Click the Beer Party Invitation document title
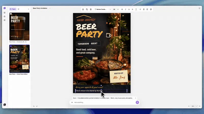 (40, 8)
